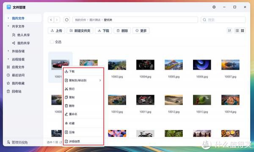Click the 文件管理 app logo in title bar

9,7
